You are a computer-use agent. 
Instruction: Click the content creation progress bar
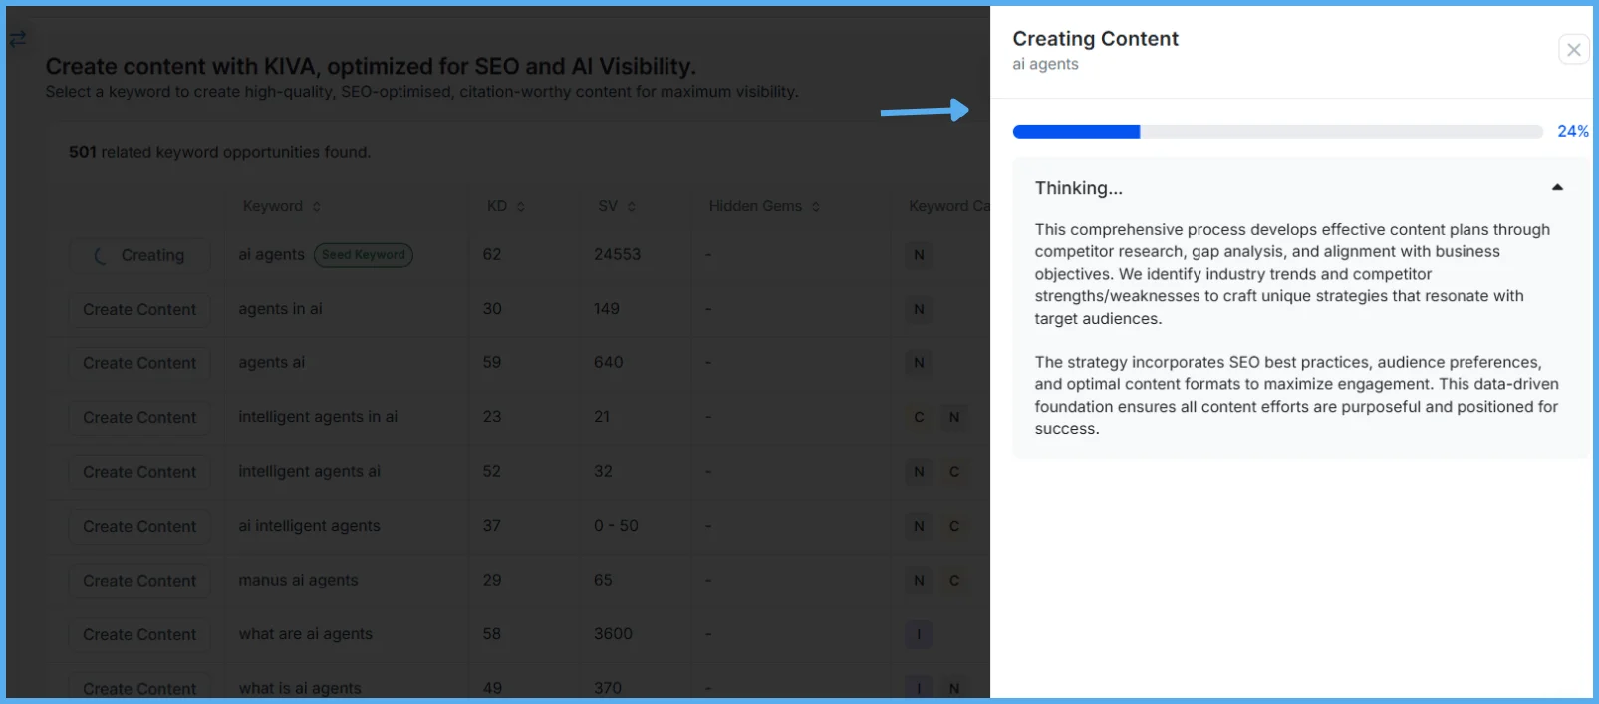click(x=1276, y=132)
